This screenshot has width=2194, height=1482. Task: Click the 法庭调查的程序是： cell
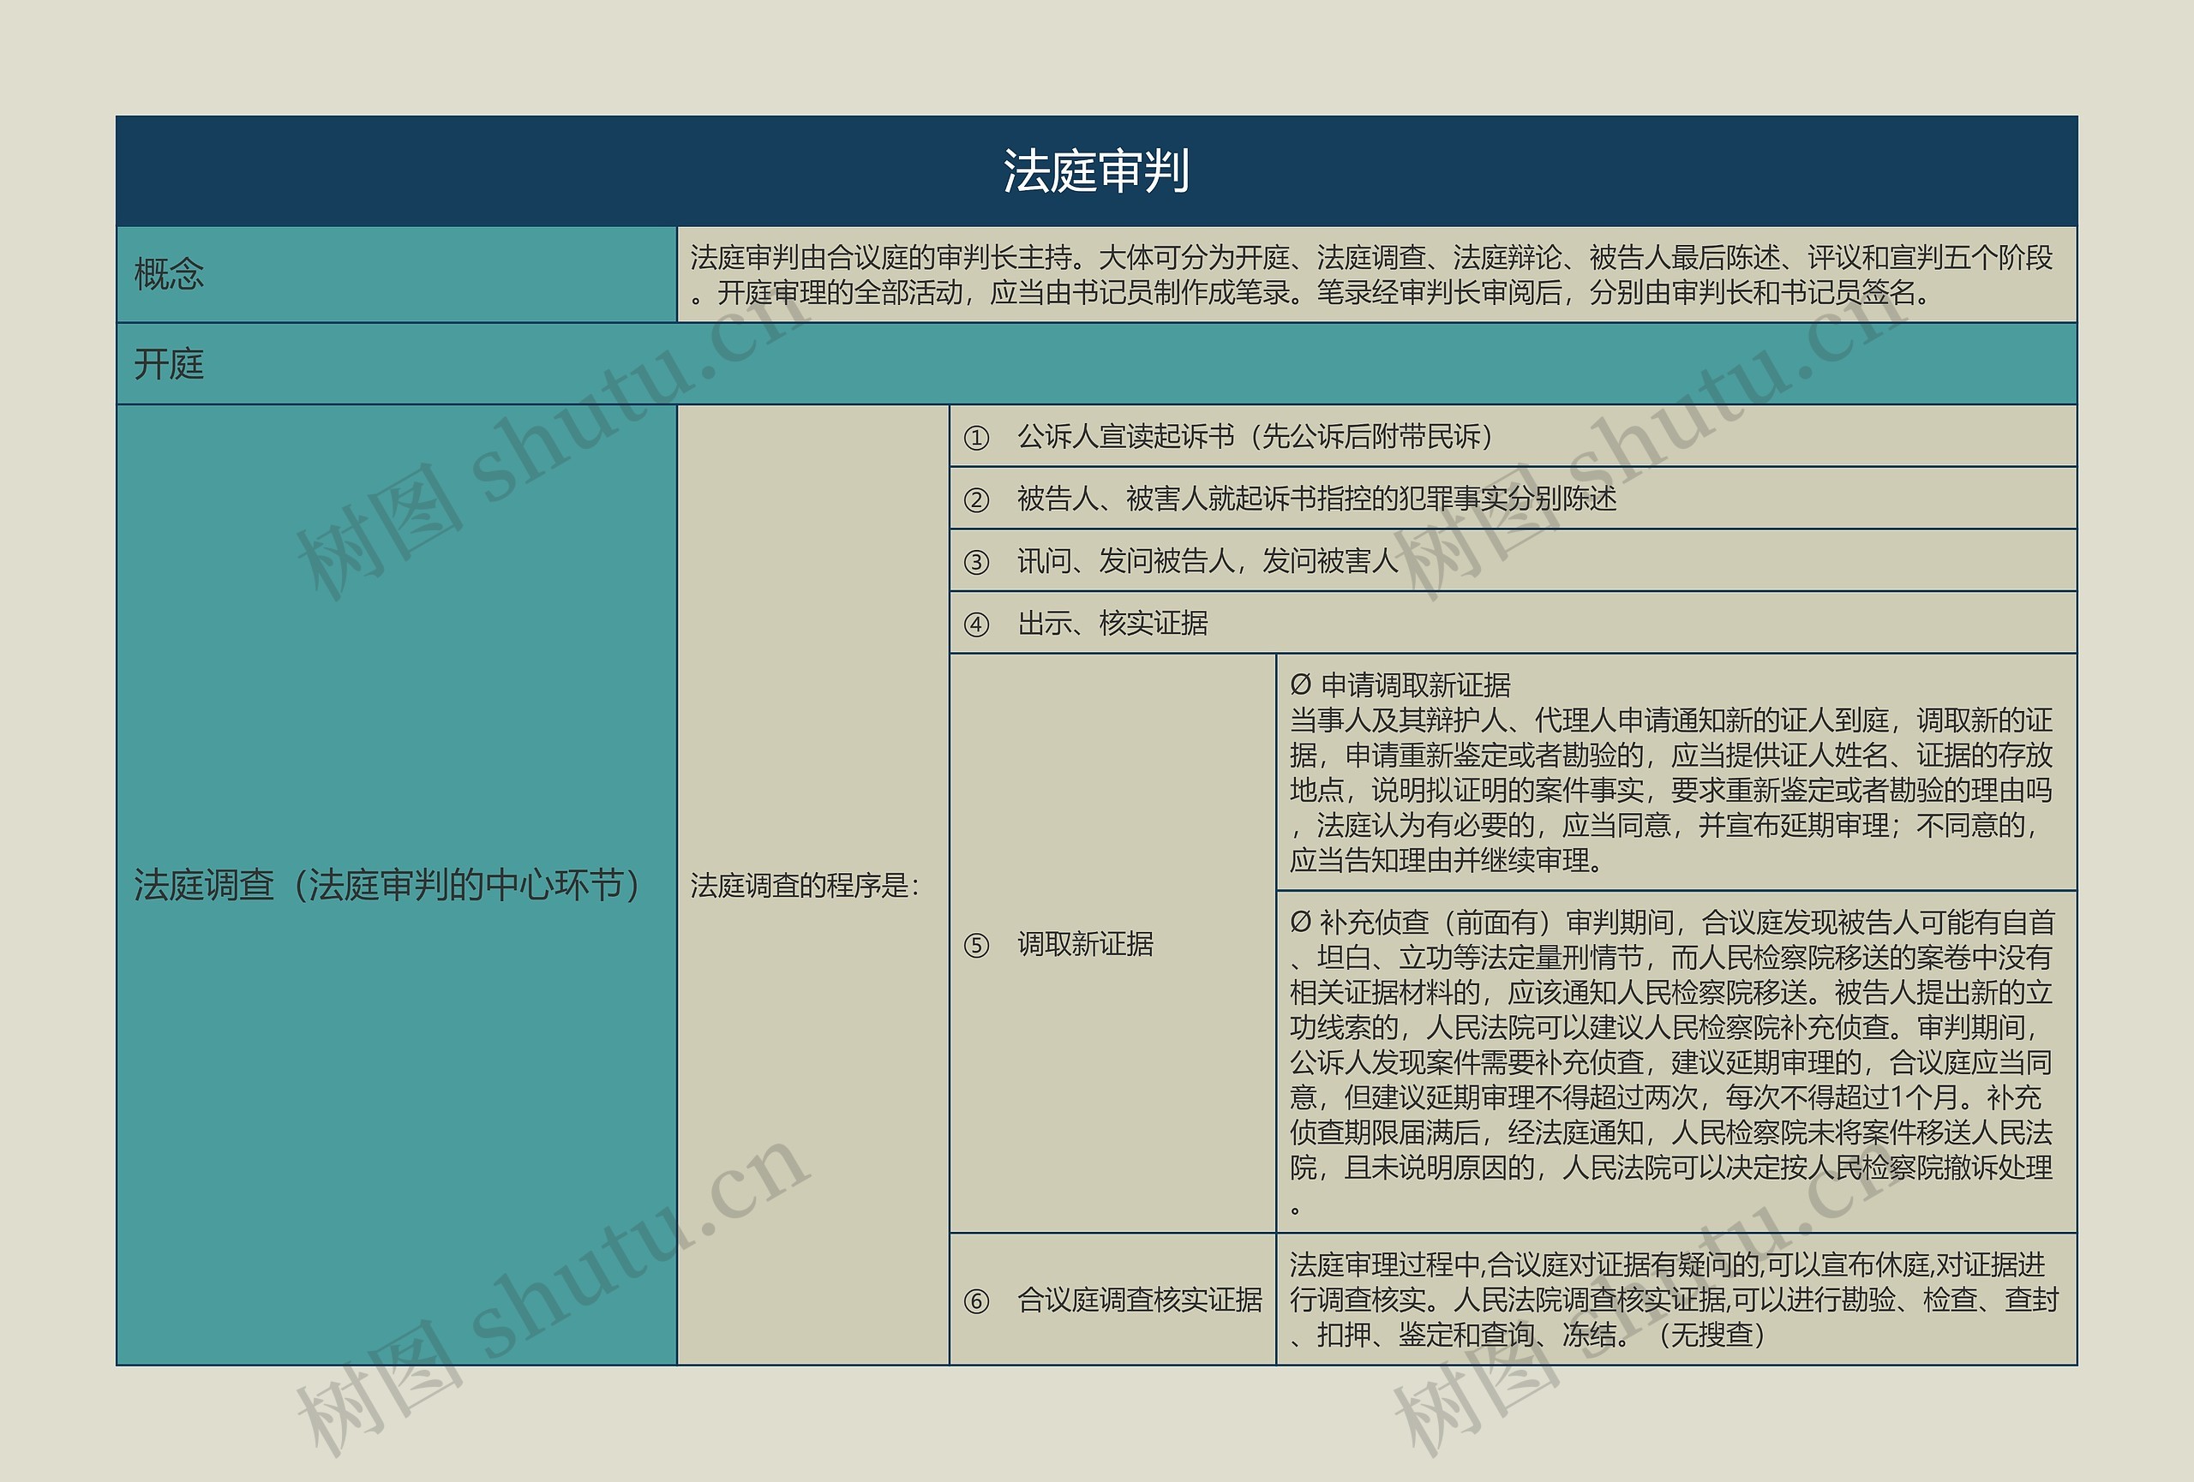click(x=812, y=885)
